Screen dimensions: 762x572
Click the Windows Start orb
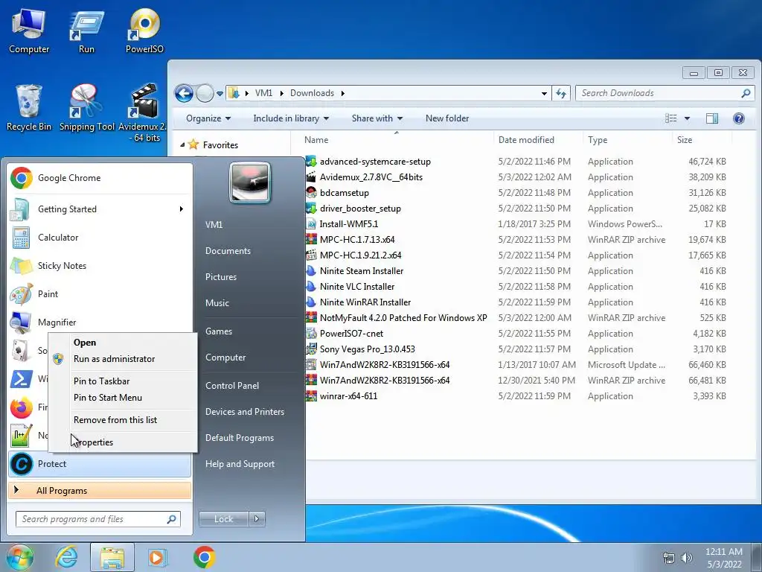tap(19, 557)
